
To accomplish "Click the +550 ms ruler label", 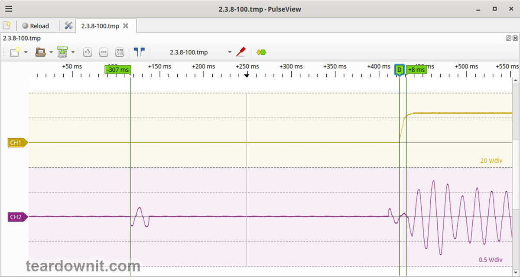I will pyautogui.click(x=508, y=67).
